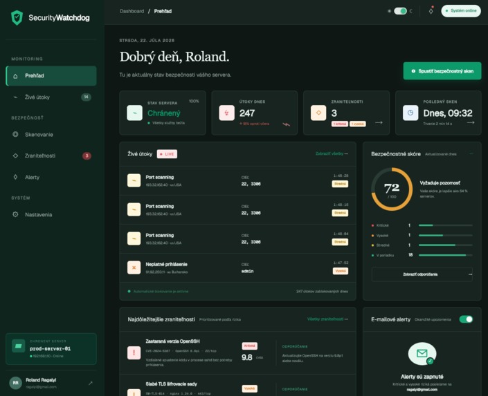Click the Zraniteľnosti card orange diamond icon
Viewport: 488px width, 396px height.
coord(318,113)
